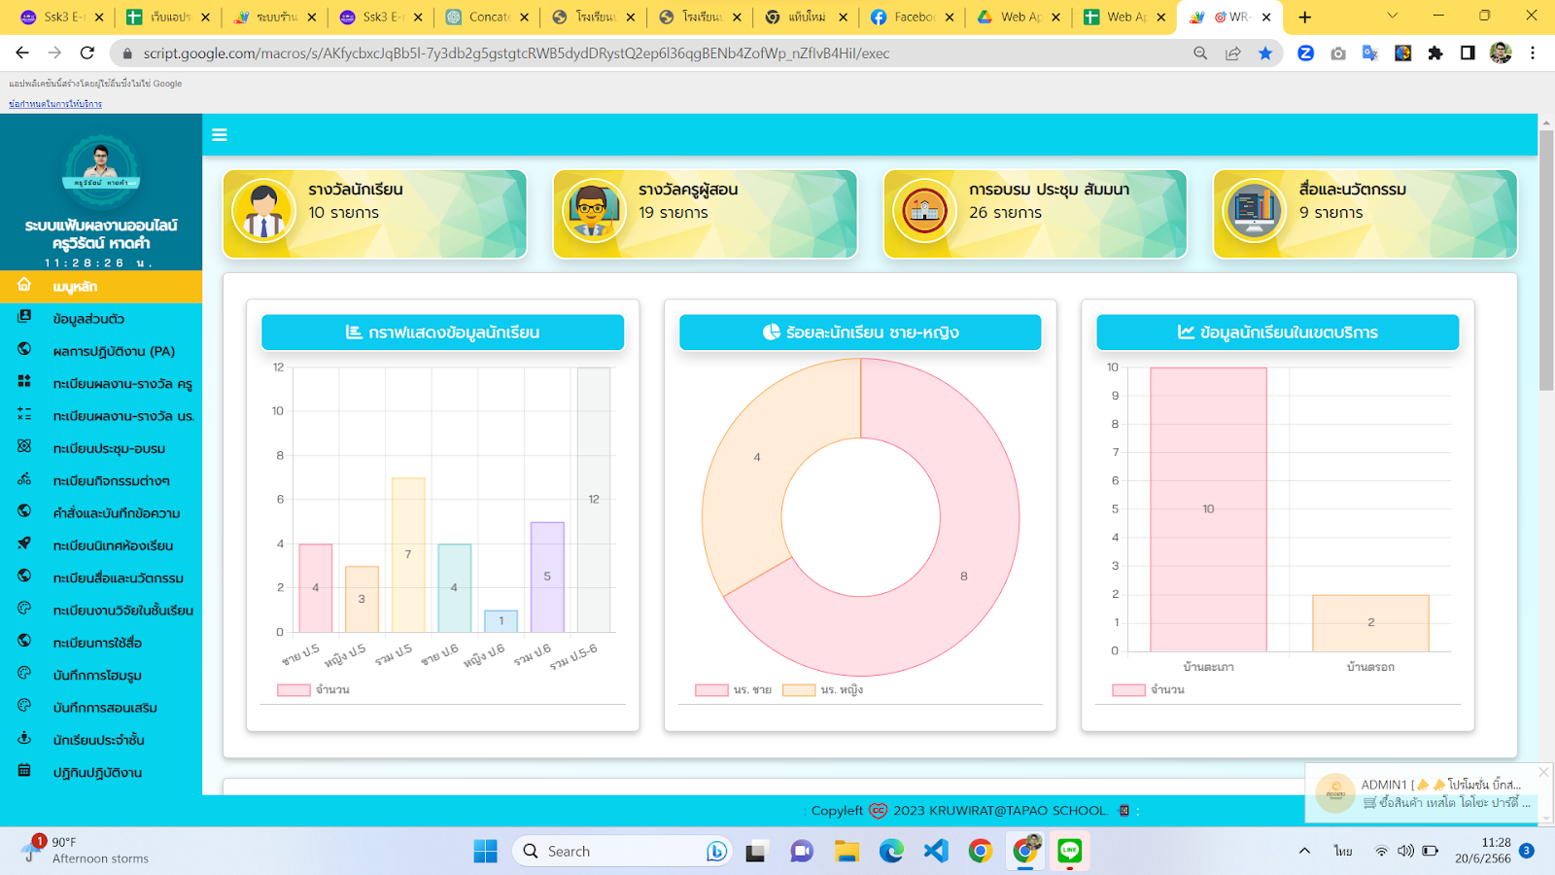
Task: Click the media and innovation computer icon
Action: coord(1254,211)
